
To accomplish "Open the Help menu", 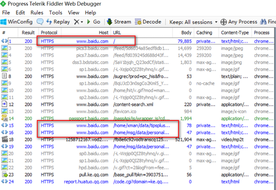I will point(90,13).
